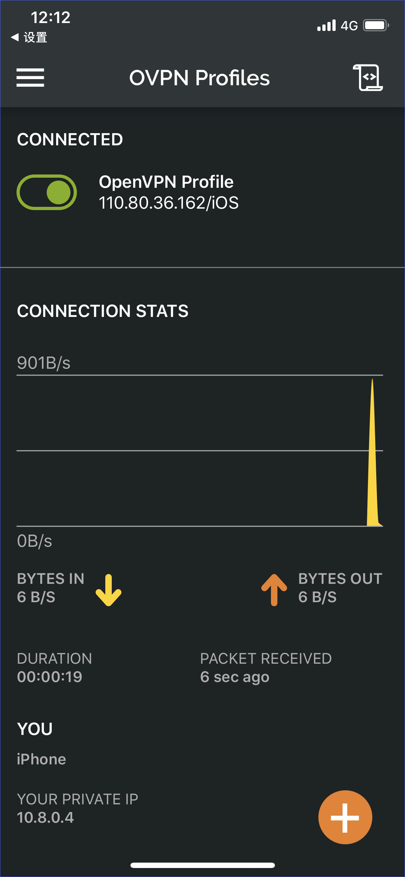This screenshot has height=877, width=405.
Task: Open the hamburger menu
Action: coord(30,78)
